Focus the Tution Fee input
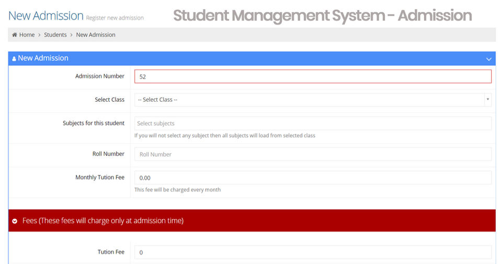Screen dimensions: 502x264 313,252
